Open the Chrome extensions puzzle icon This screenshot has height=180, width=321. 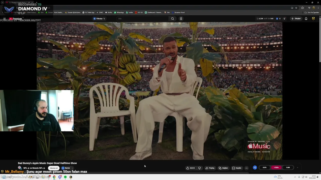(302, 8)
